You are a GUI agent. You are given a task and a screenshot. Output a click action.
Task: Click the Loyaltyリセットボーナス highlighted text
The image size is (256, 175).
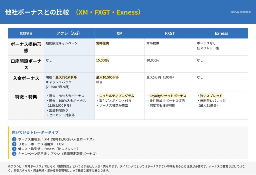coord(168,96)
